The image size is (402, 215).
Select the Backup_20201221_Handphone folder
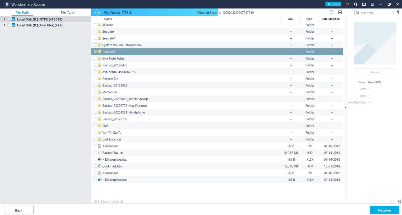click(x=123, y=112)
